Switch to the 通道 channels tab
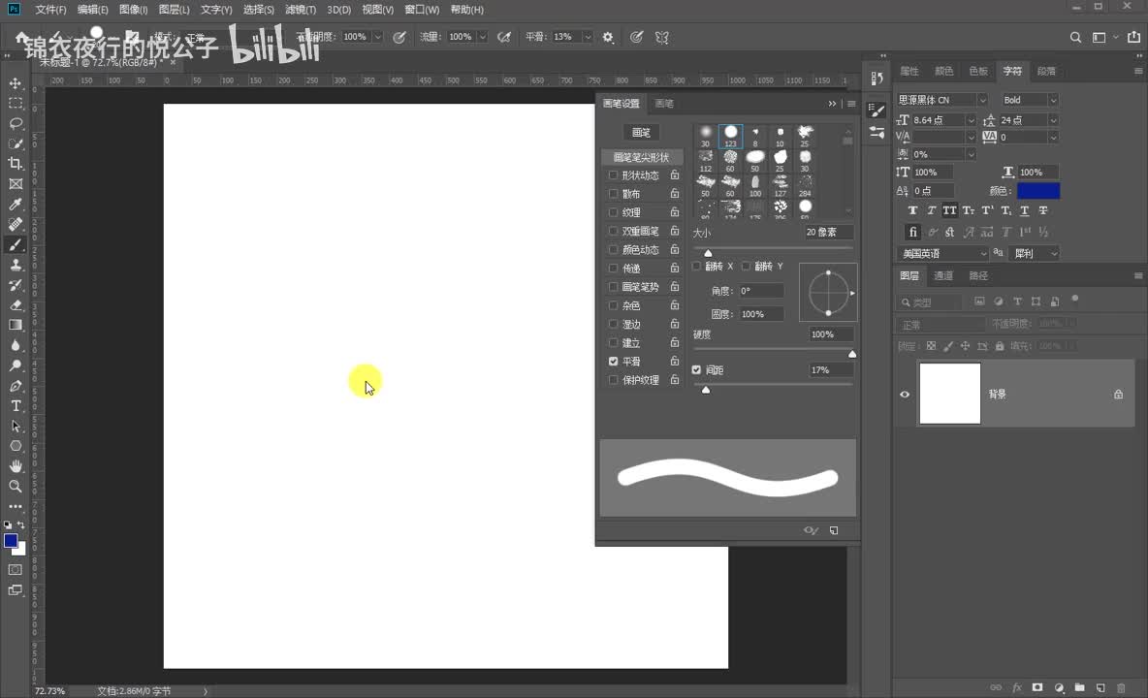 click(x=943, y=276)
